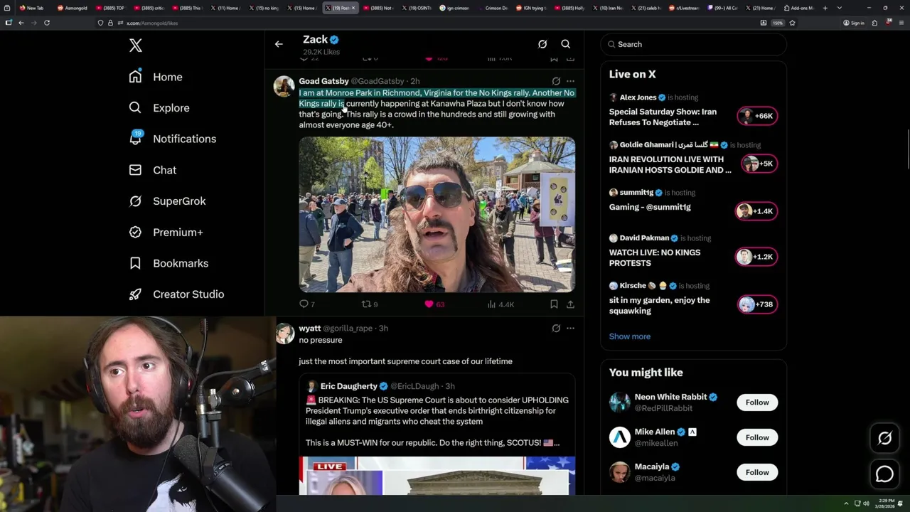The width and height of the screenshot is (910, 512).
Task: Open Windows volume control in tray
Action: point(866,503)
